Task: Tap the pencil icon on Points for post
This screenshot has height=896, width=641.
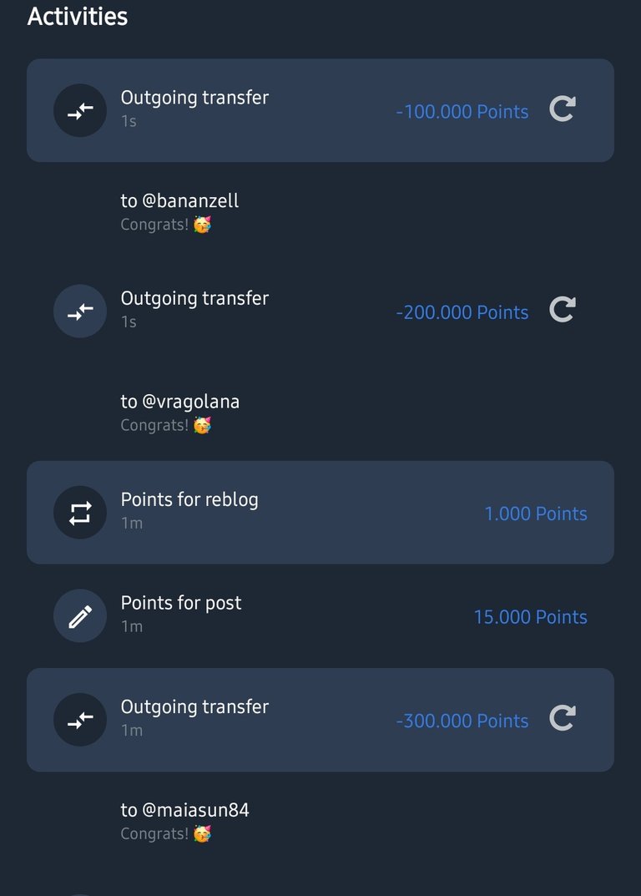Action: pyautogui.click(x=80, y=616)
